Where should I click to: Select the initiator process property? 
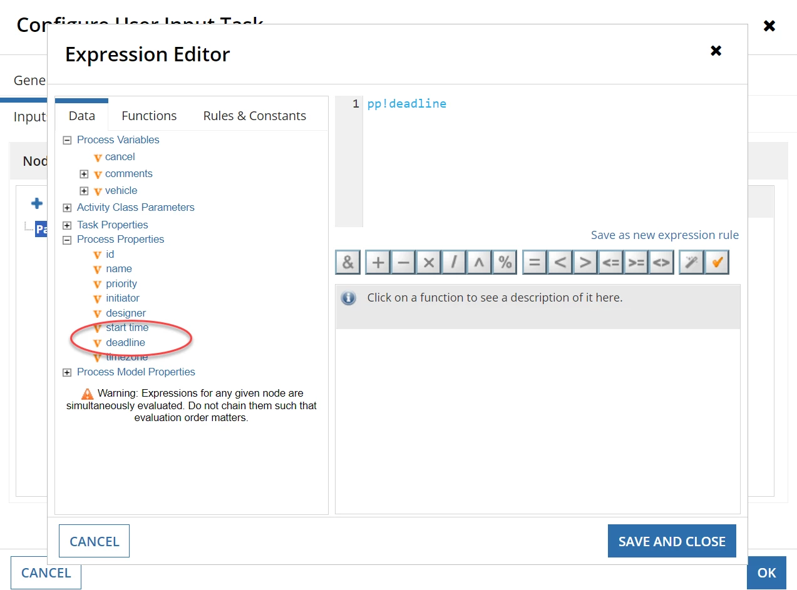tap(123, 298)
